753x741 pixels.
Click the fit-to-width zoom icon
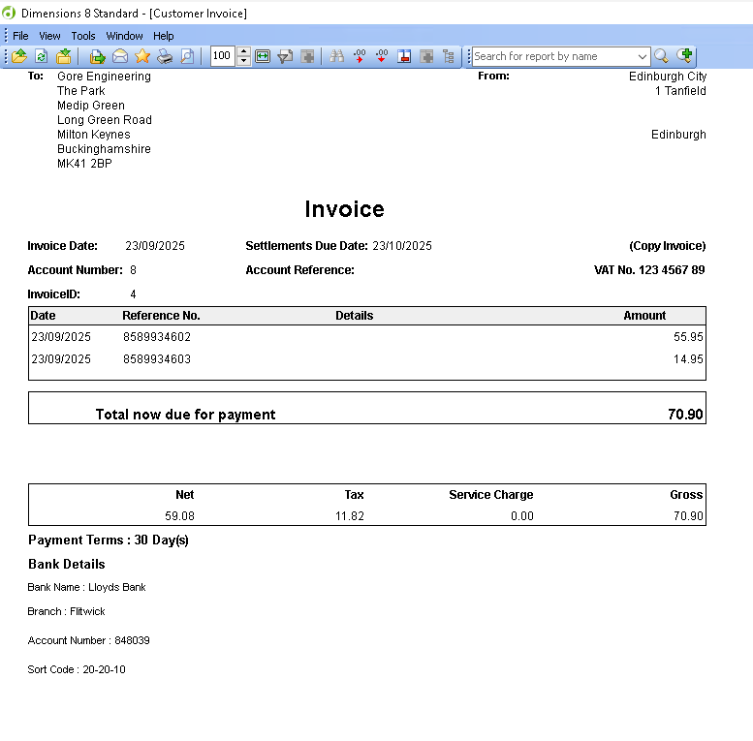click(263, 56)
